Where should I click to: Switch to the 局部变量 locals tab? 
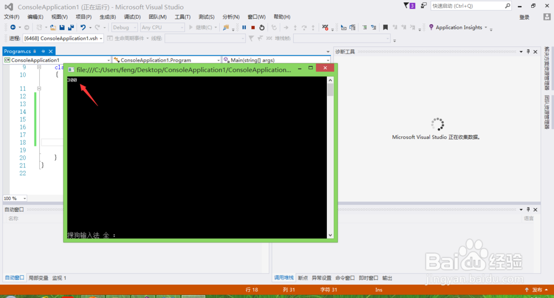(x=39, y=278)
